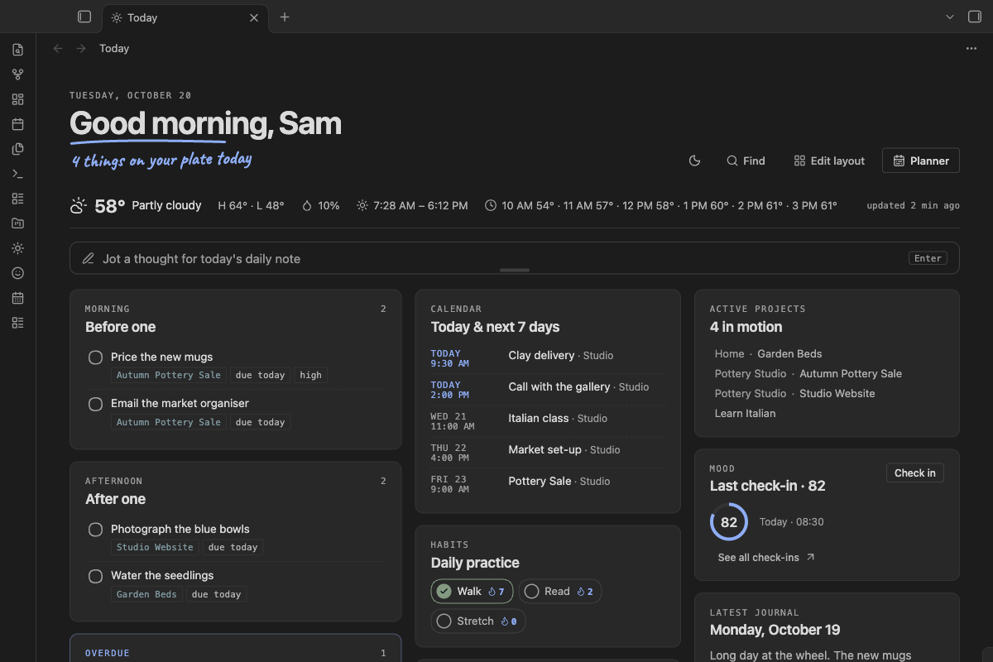The height and width of the screenshot is (662, 993).
Task: Navigate back with the left arrow
Action: [x=58, y=49]
